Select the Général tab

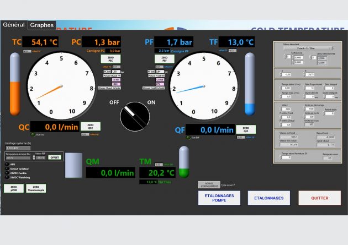pos(14,25)
